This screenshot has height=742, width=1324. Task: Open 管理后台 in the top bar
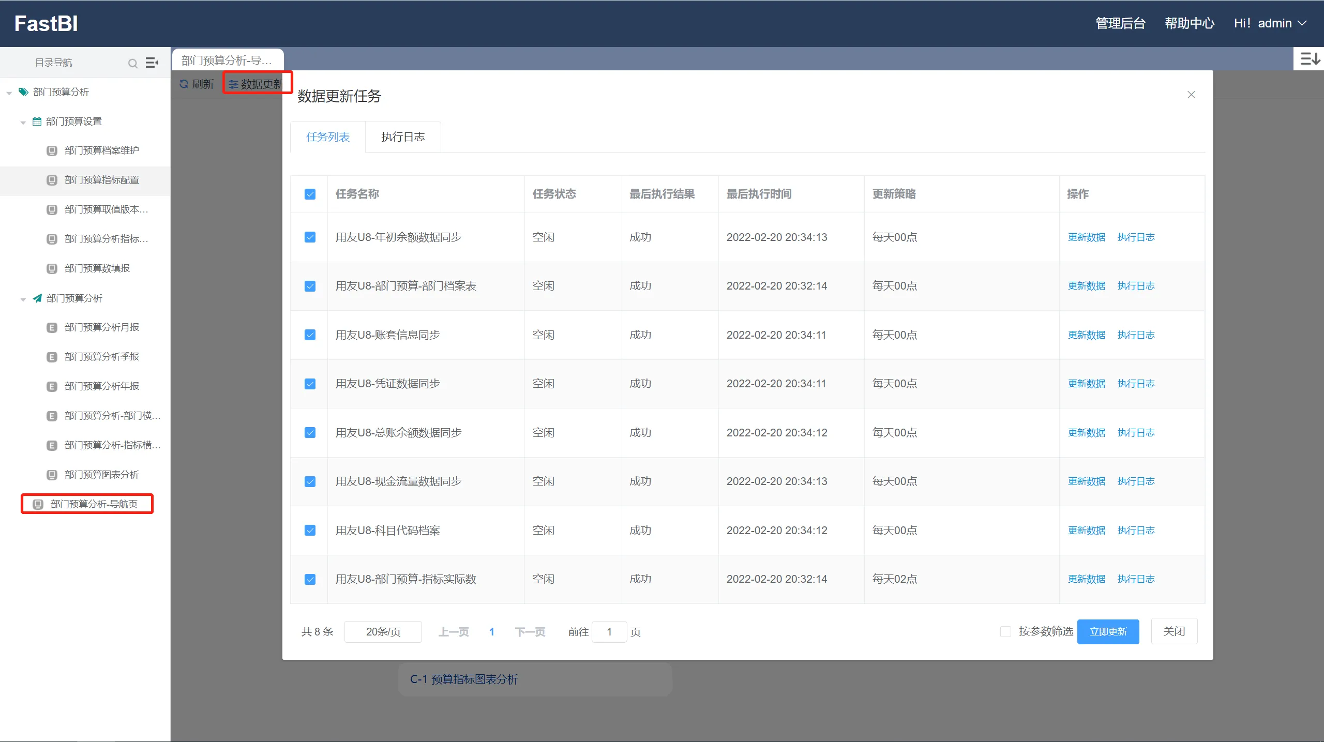1120,23
